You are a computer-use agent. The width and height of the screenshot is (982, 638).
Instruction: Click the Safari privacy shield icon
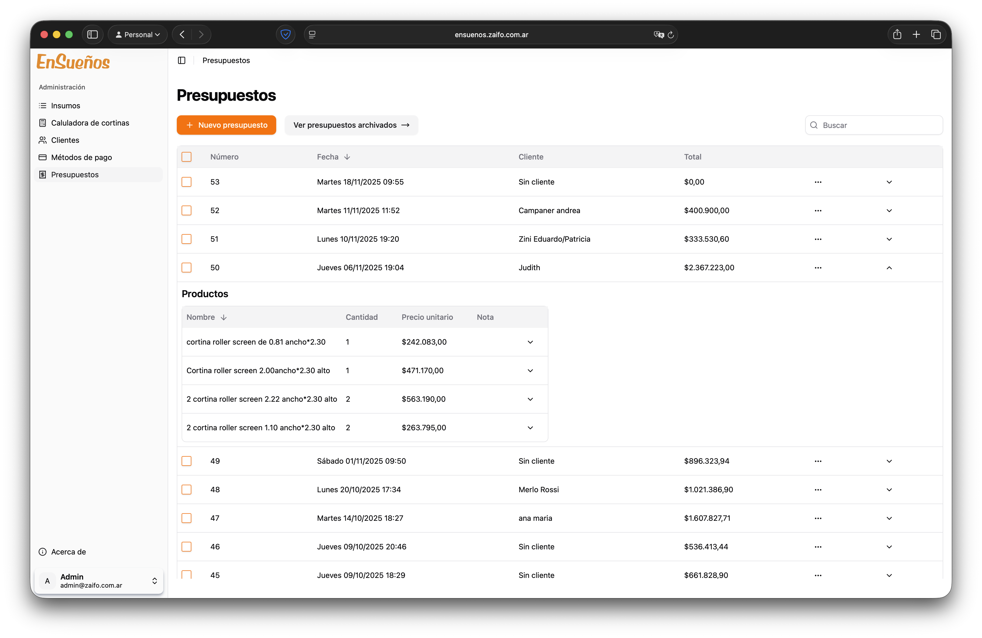click(285, 35)
